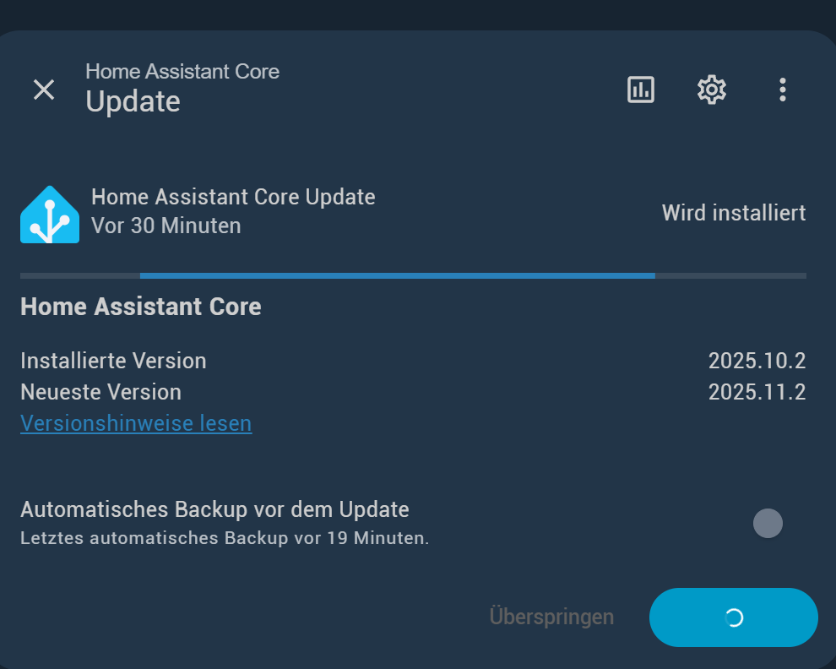Image resolution: width=836 pixels, height=669 pixels.
Task: Click the "Letztes automatisches Backup" hint text
Action: (225, 538)
